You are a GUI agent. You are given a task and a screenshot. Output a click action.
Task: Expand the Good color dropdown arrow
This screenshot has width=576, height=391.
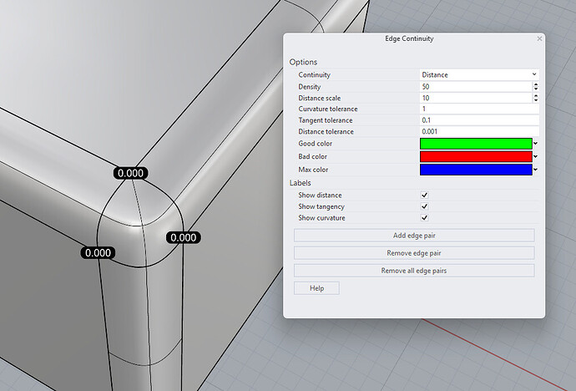click(x=536, y=144)
